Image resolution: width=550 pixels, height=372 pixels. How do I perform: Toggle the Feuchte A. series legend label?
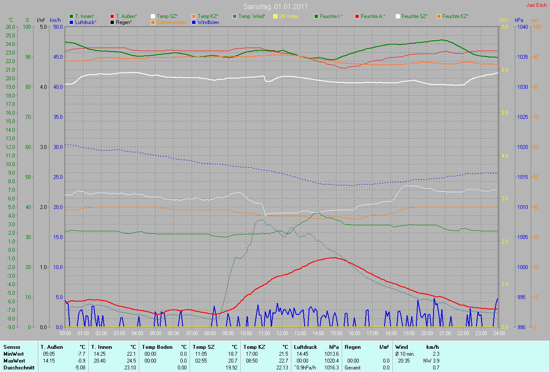pos(373,16)
